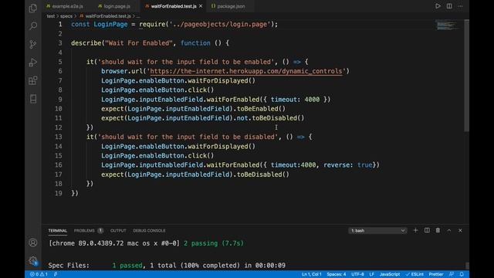Click the terminal panel scrollbar
Image resolution: width=494 pixels, height=278 pixels.
tap(467, 266)
